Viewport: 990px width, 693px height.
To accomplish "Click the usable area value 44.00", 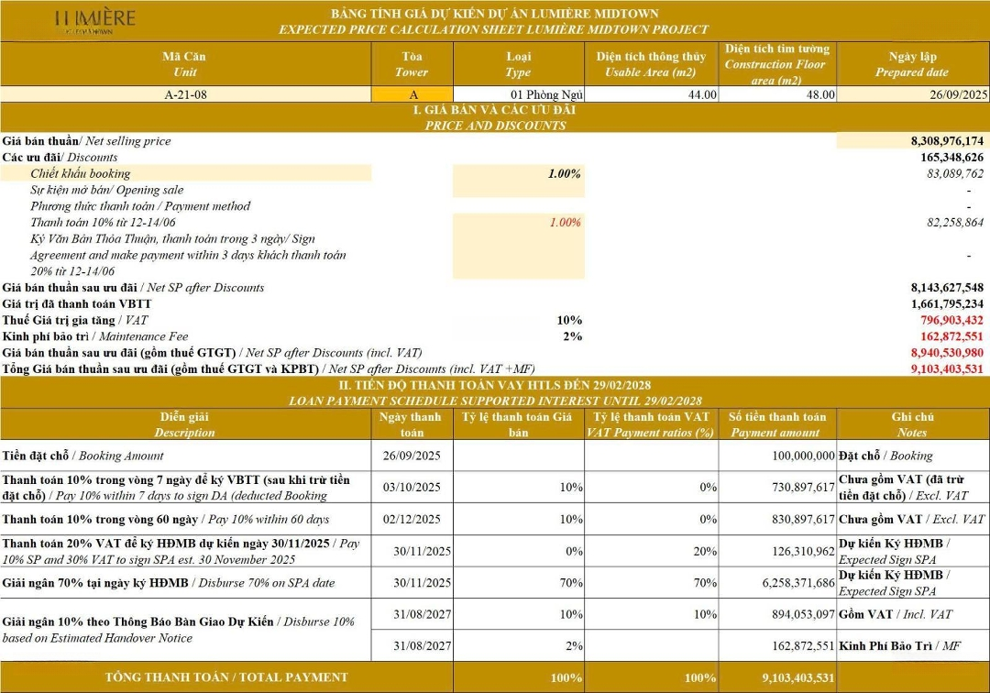I will click(652, 94).
